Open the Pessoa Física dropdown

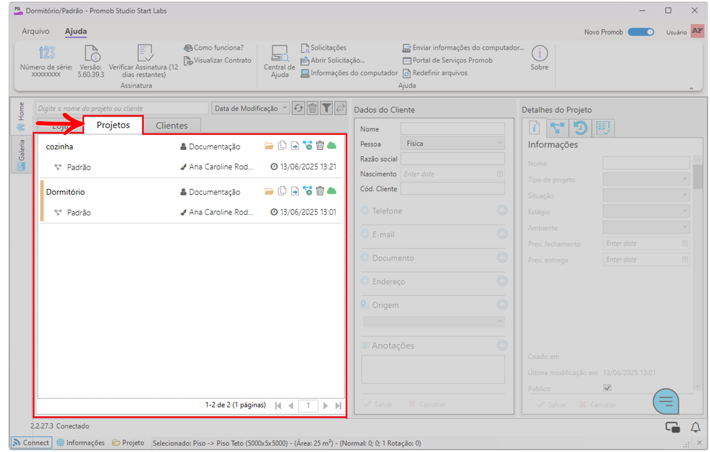click(x=452, y=143)
